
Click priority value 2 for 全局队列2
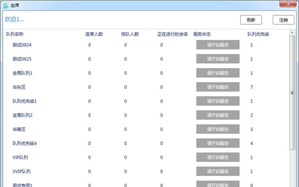[252, 115]
